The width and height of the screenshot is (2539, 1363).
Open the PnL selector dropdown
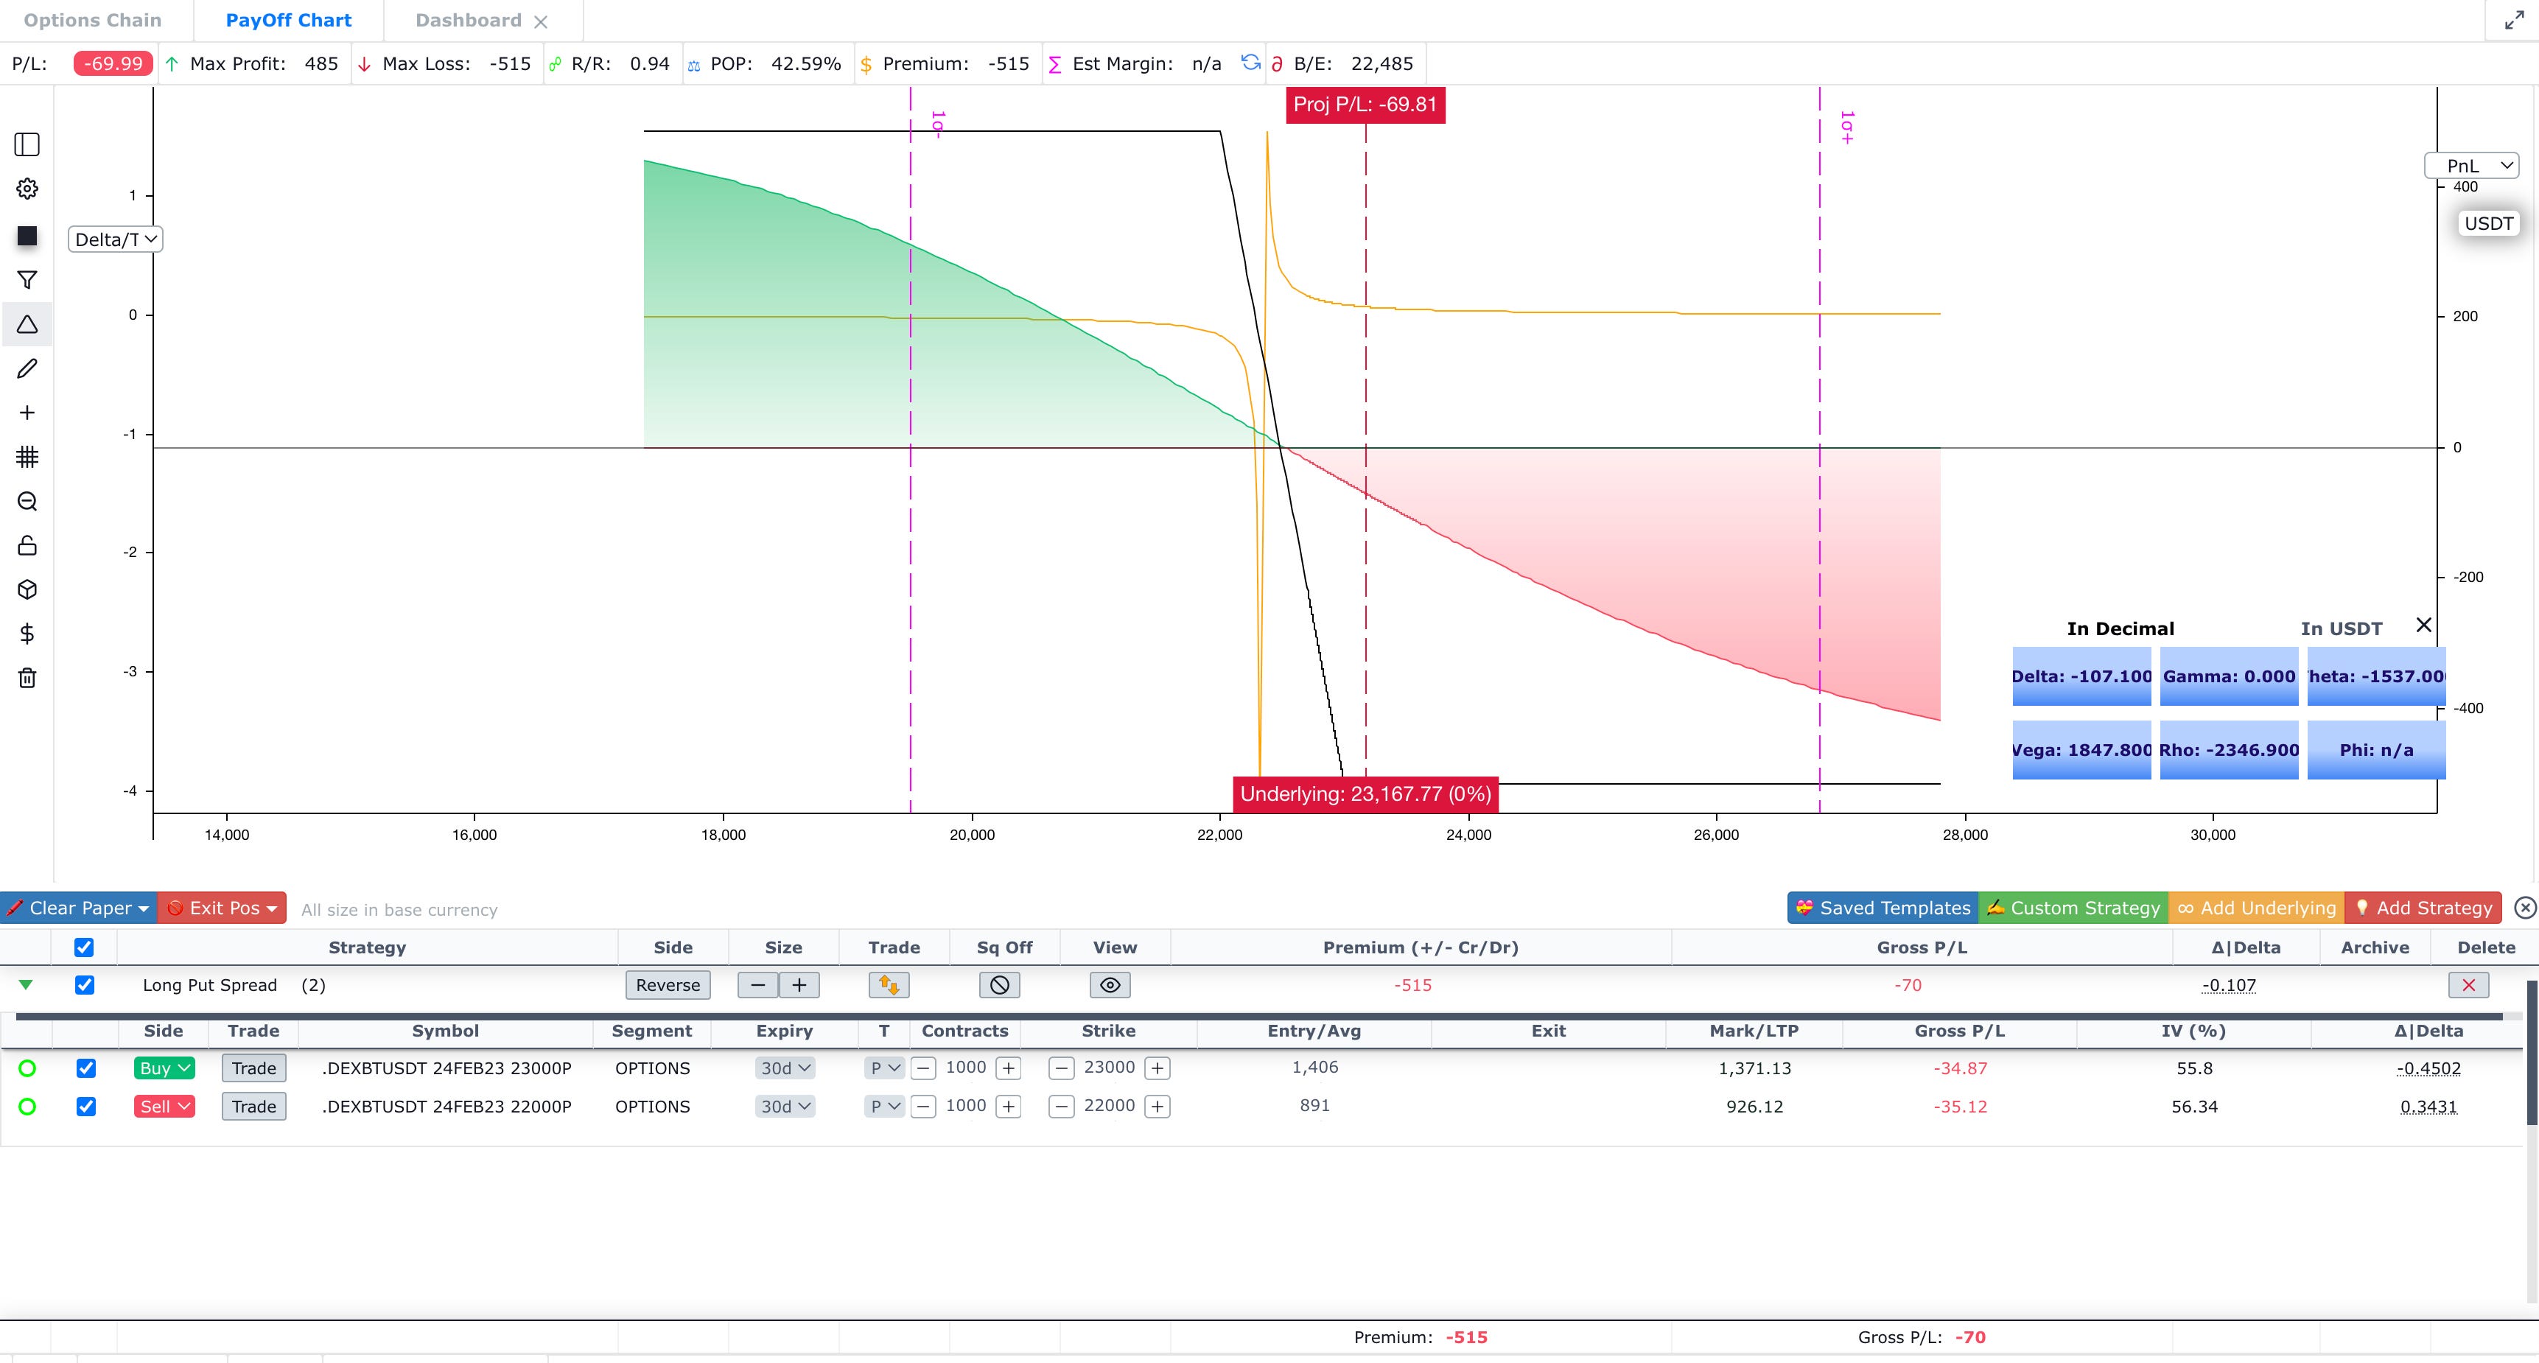pos(2471,166)
